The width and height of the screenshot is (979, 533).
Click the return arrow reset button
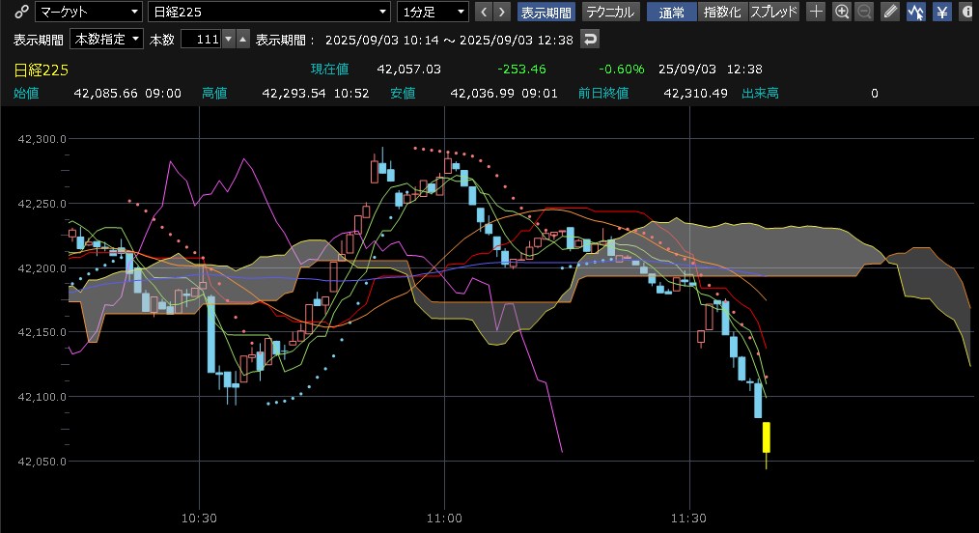(589, 40)
